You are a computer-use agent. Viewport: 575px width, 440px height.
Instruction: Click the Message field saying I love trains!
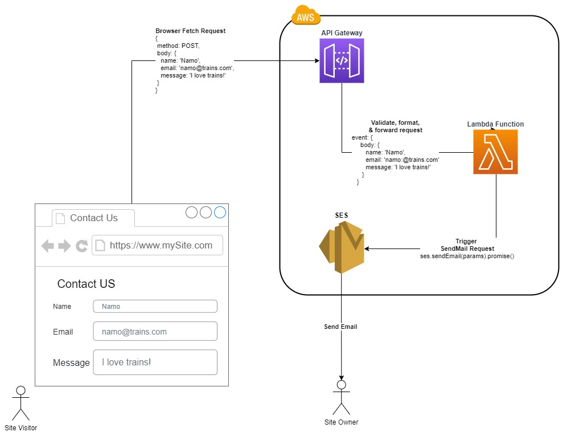point(155,362)
